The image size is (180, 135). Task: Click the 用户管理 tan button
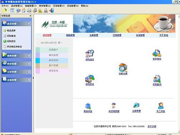[x=52, y=66]
